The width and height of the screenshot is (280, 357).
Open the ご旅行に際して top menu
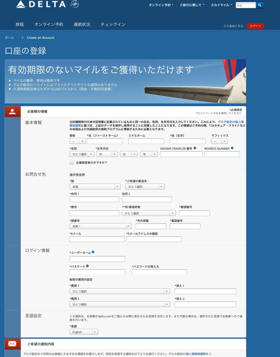click(x=192, y=5)
